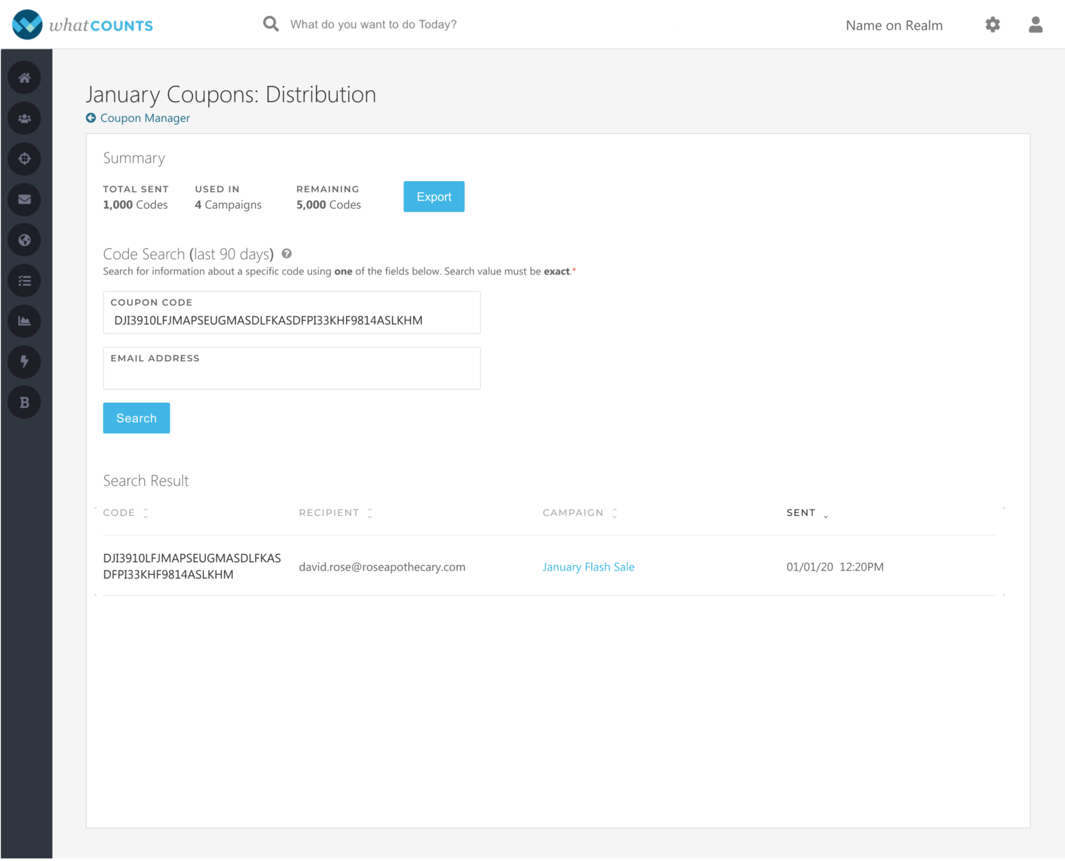Open the January Flash Sale campaign link

click(588, 567)
